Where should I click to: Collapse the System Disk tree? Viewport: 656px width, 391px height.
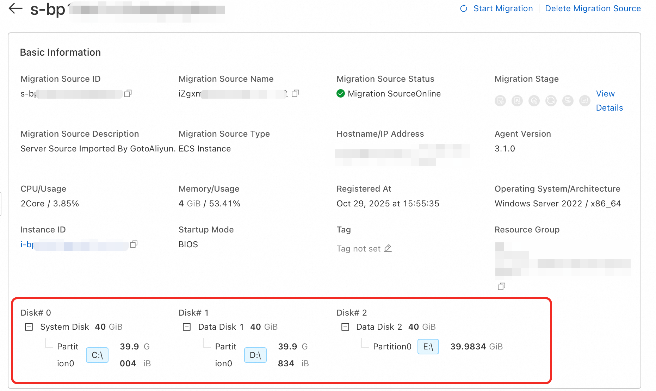pyautogui.click(x=29, y=327)
